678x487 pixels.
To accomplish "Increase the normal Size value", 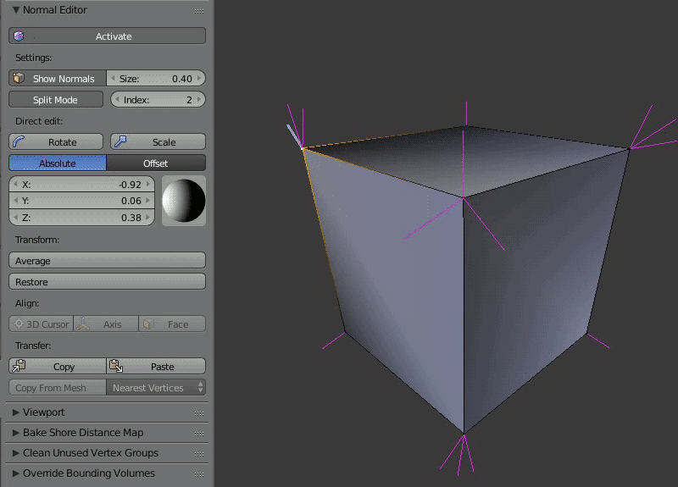I will tap(199, 78).
